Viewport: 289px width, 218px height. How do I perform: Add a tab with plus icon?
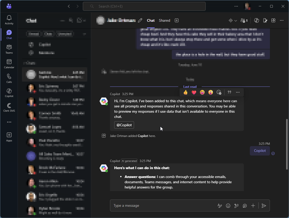[x=177, y=20]
